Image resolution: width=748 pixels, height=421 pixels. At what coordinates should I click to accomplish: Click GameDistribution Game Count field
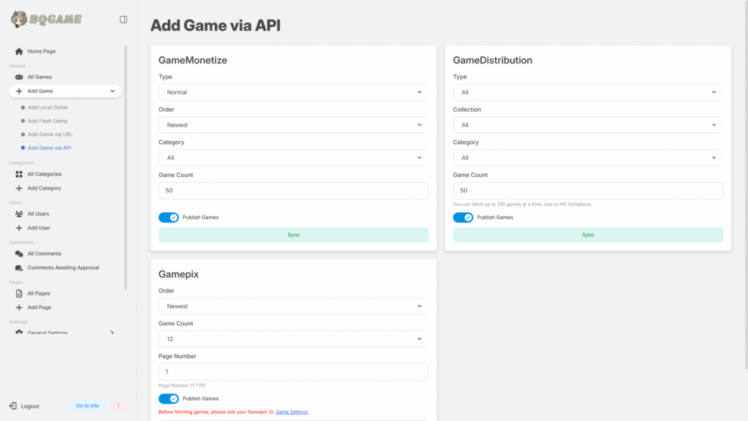click(588, 191)
